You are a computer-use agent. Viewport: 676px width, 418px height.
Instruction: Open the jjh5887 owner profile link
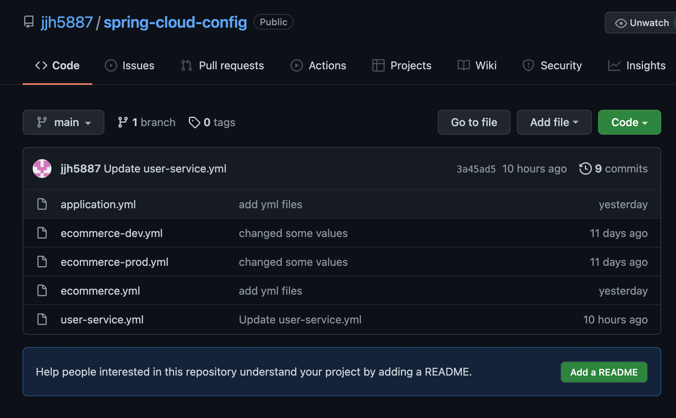click(x=67, y=22)
